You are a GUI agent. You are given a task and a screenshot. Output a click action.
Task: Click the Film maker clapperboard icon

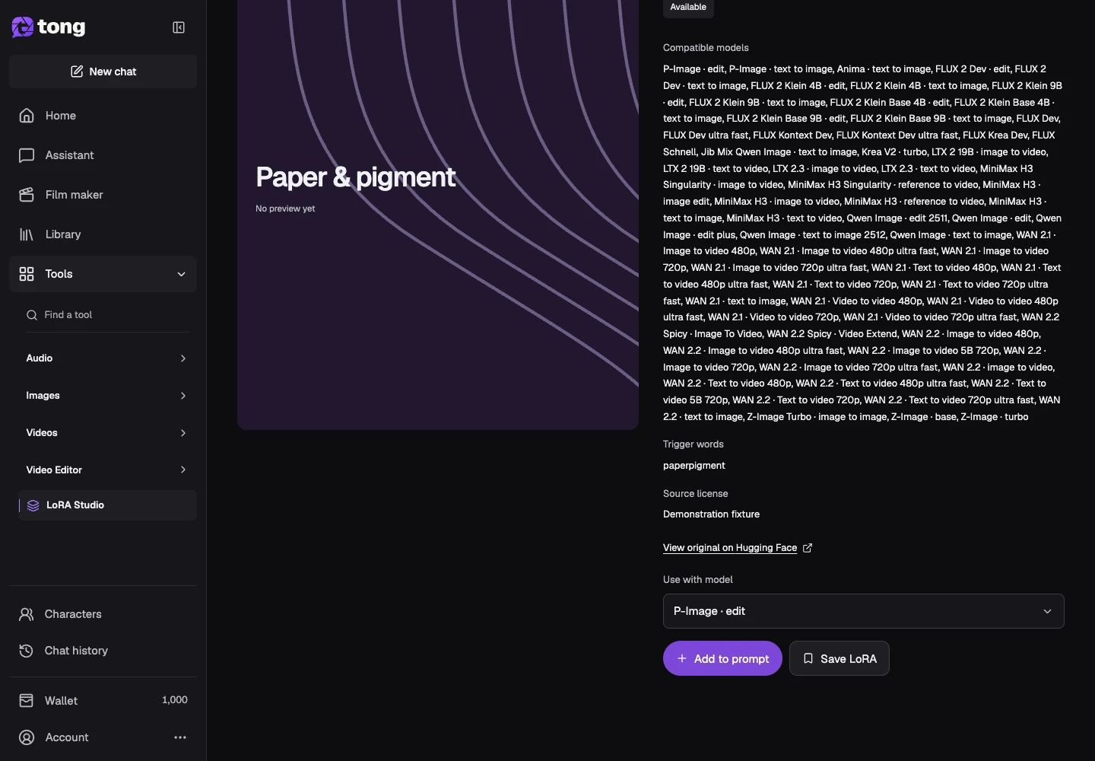27,195
